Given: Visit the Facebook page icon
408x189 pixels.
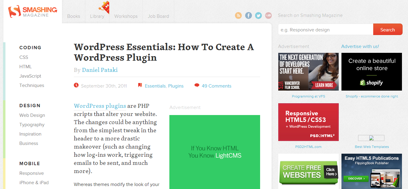Looking at the screenshot, I should click(x=248, y=15).
